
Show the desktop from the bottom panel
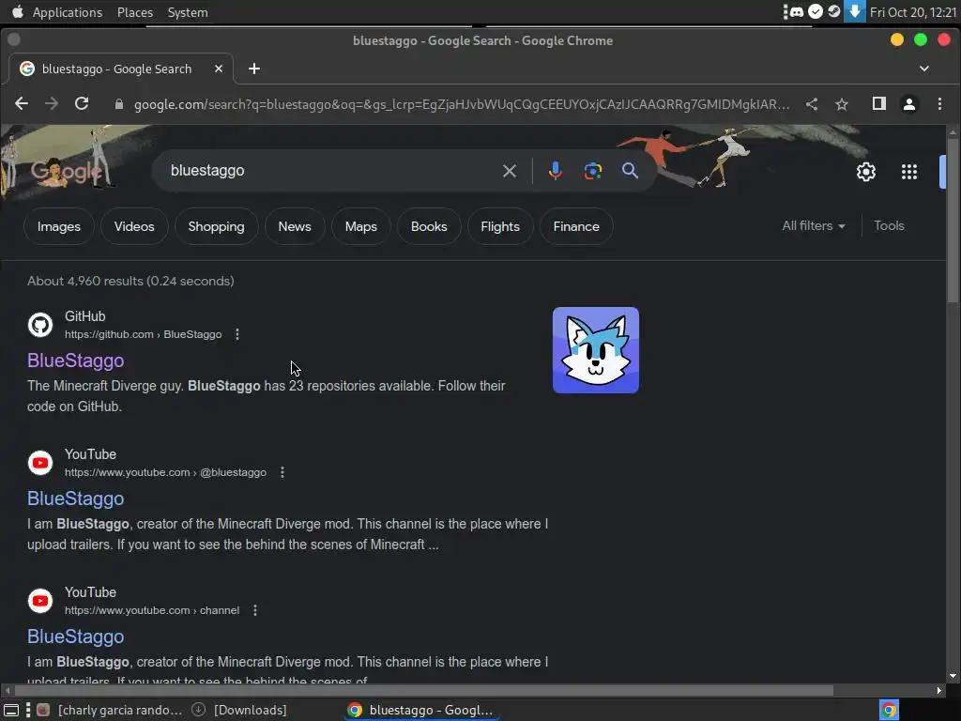point(11,710)
